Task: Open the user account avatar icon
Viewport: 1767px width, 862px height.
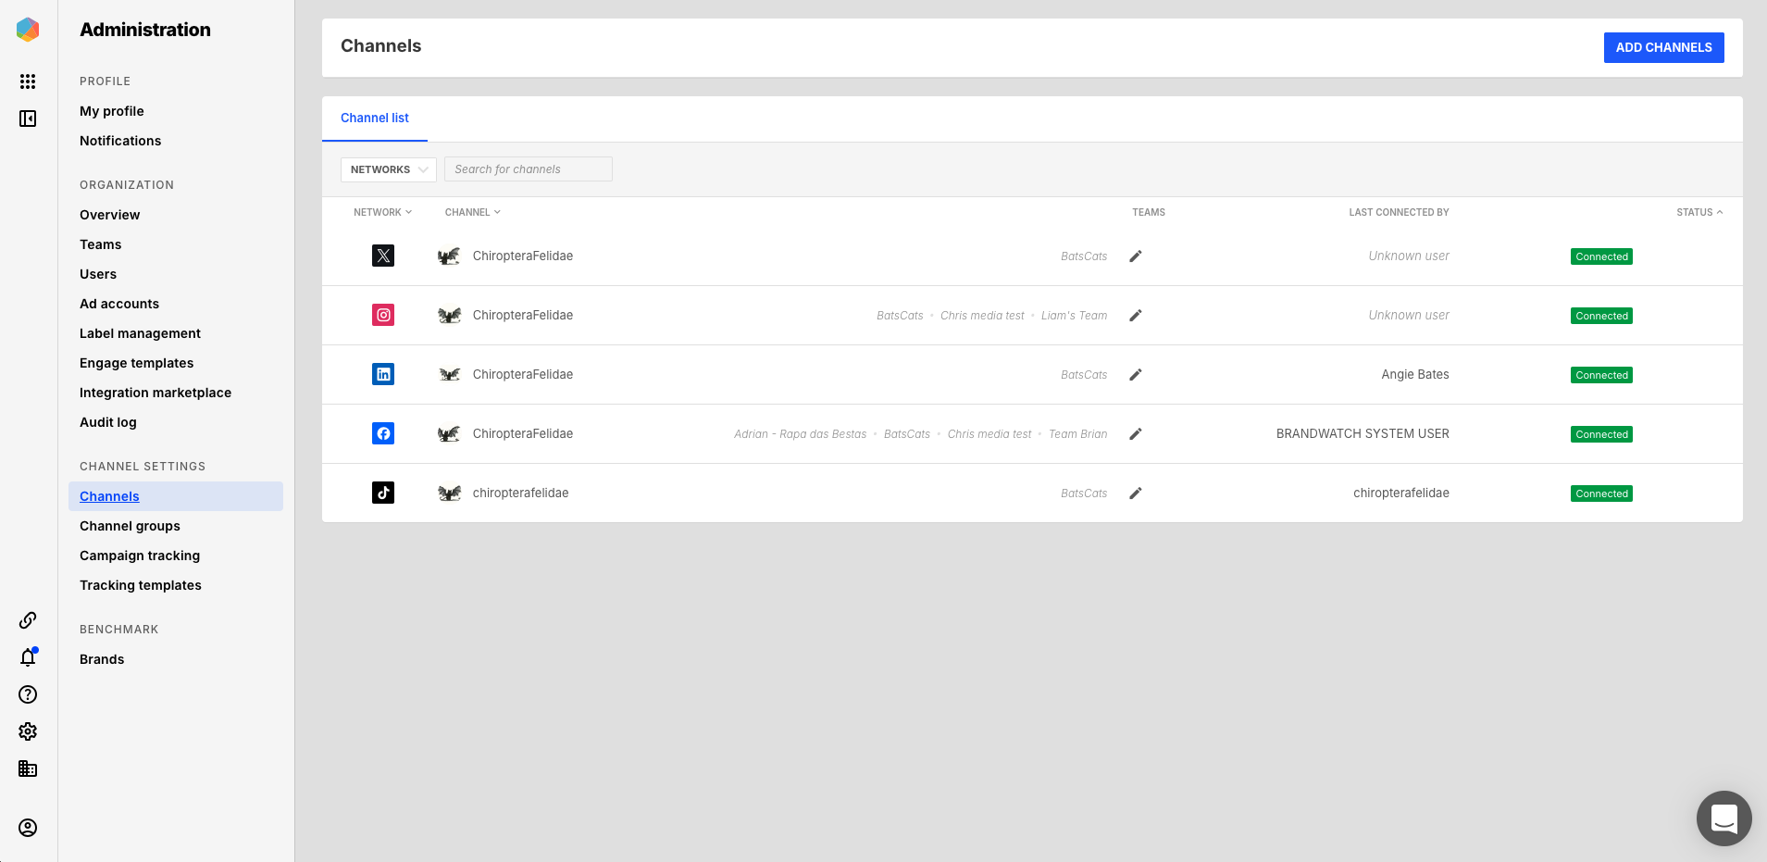Action: 28,828
